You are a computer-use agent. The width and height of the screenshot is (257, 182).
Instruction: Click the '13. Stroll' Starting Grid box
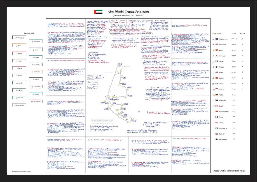(x=19, y=83)
